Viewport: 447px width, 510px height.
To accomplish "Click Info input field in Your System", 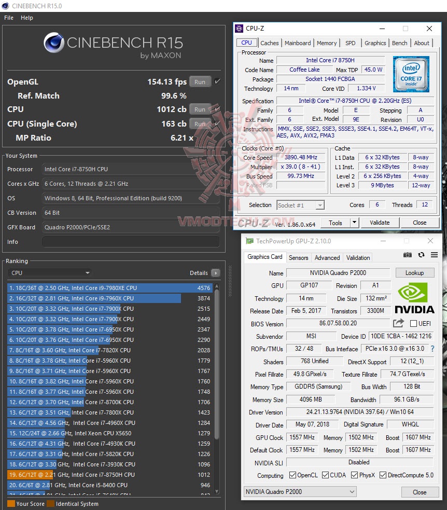I will (131, 242).
